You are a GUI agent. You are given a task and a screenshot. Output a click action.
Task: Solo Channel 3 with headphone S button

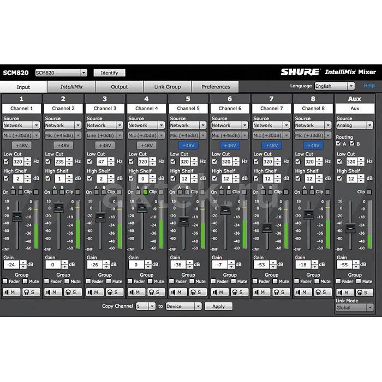click(115, 292)
